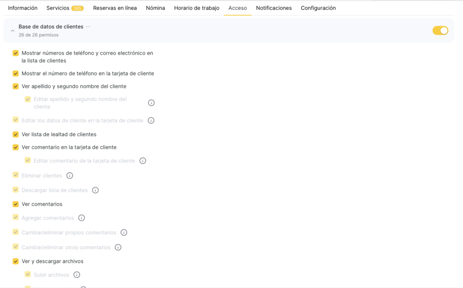The image size is (463, 288).
Task: Click info icon beside Subir archivos
Action: click(77, 275)
